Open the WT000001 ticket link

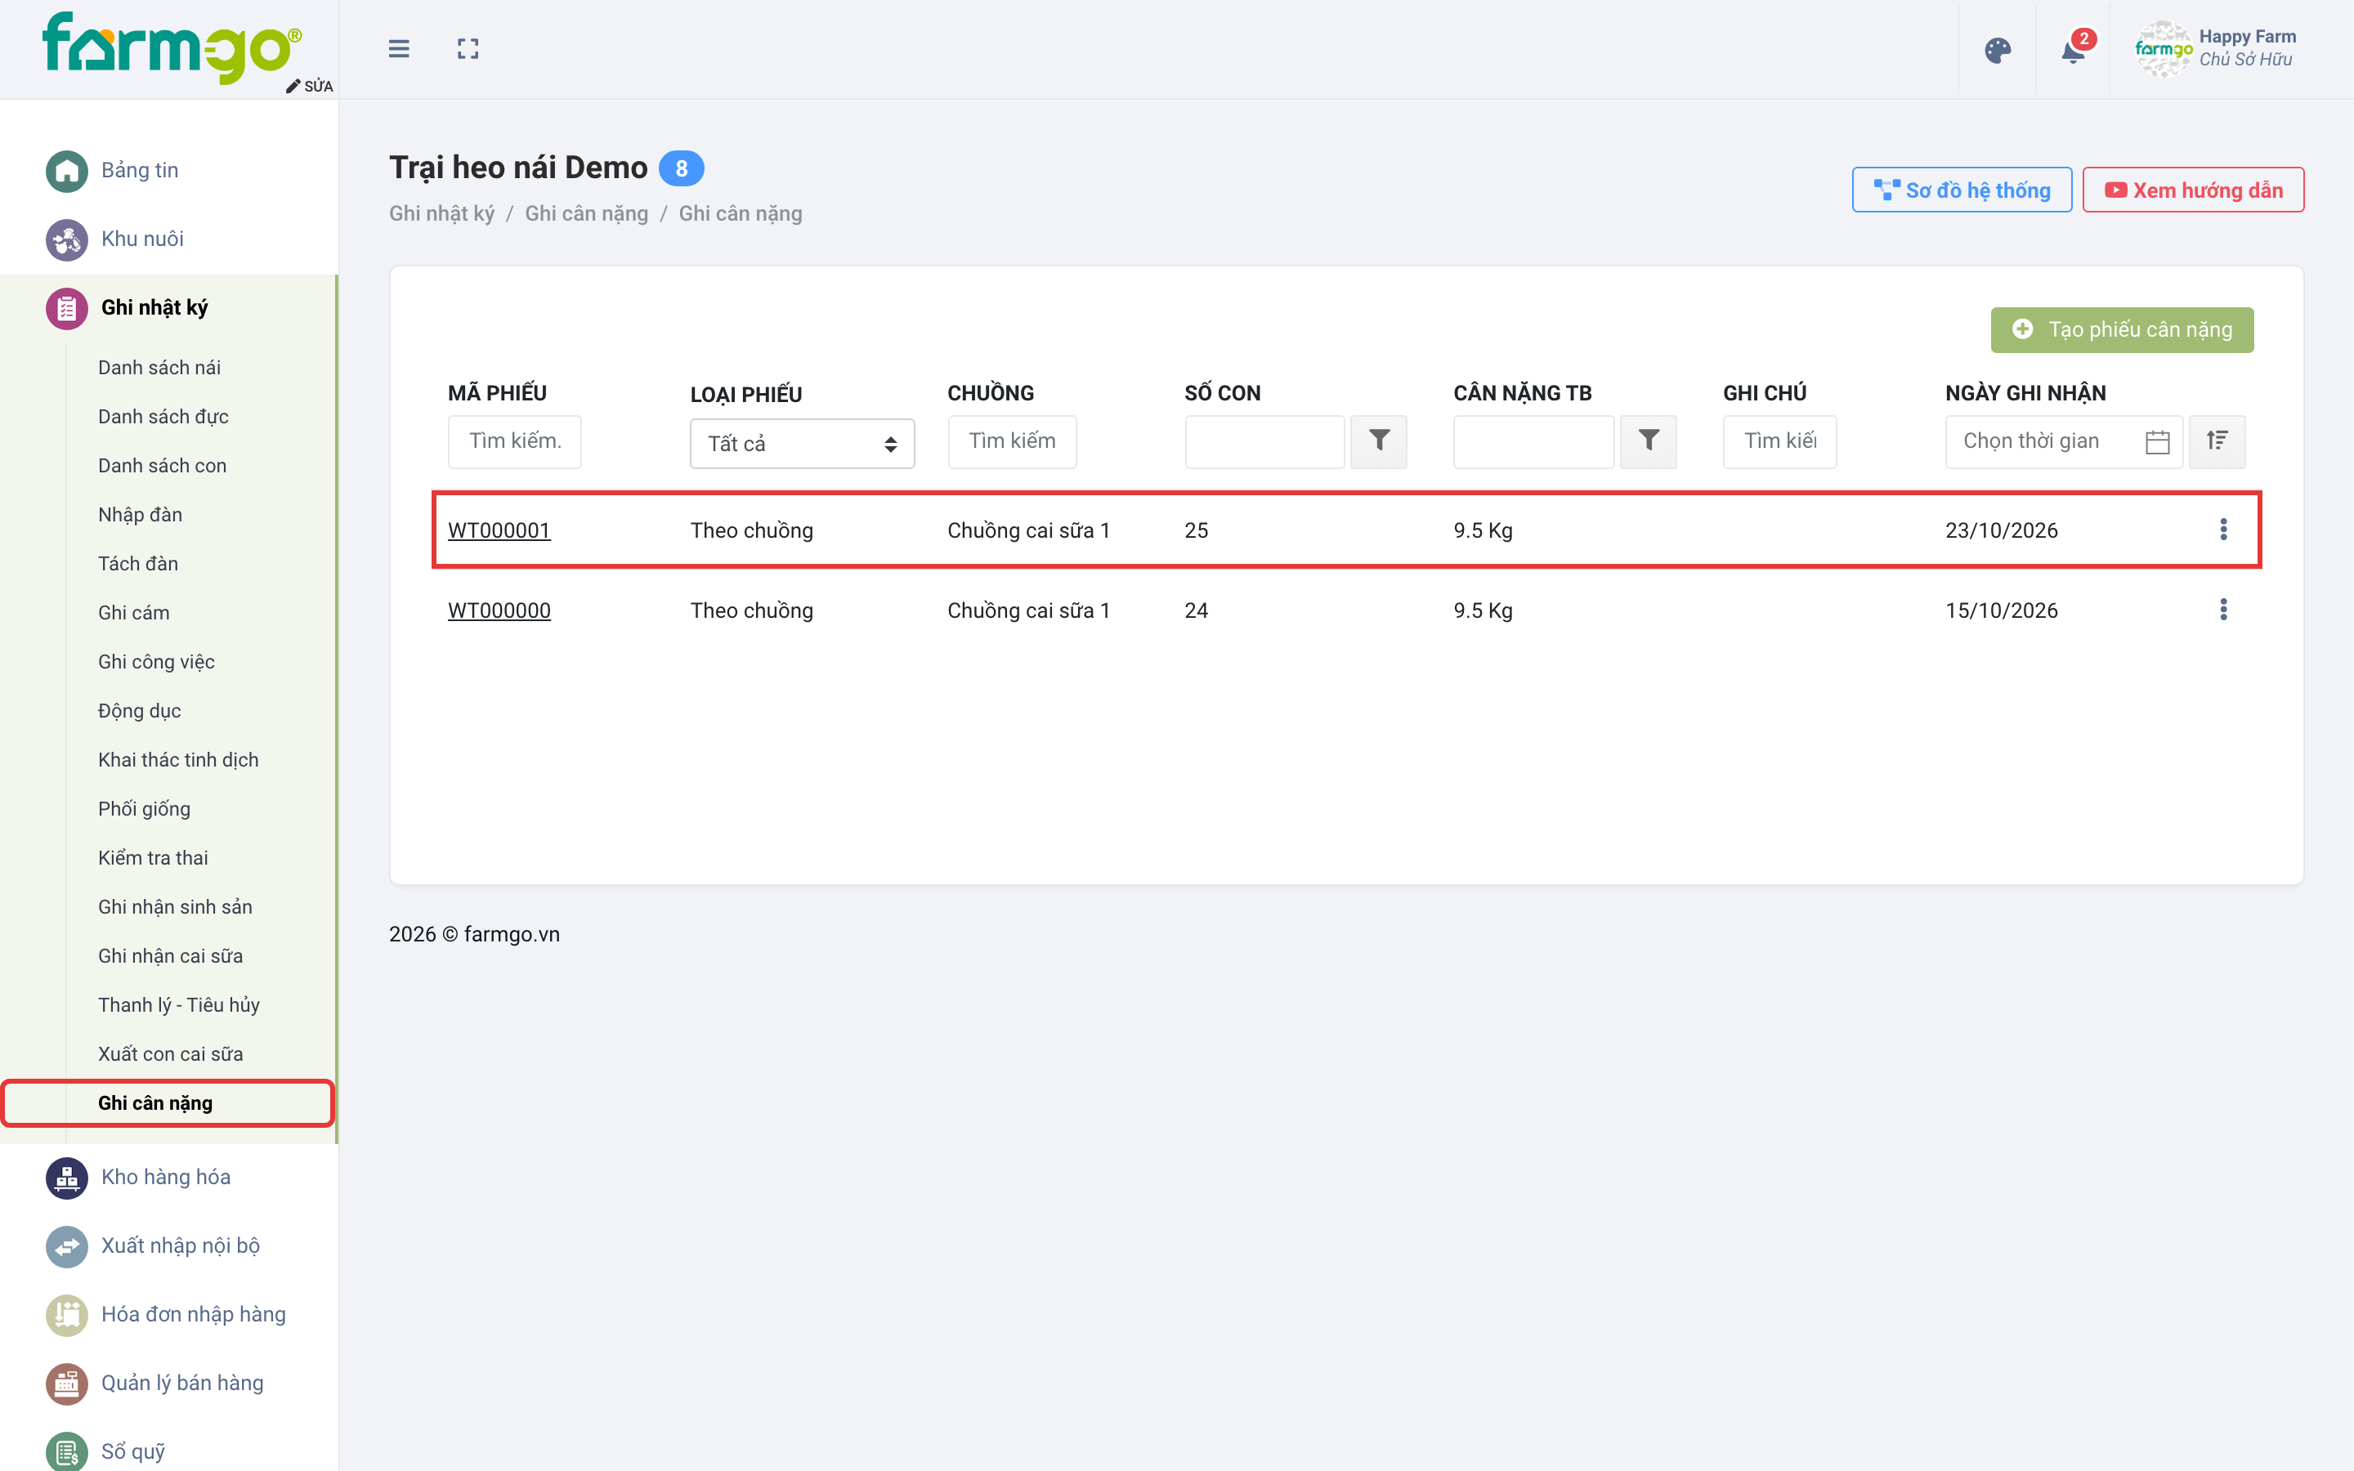click(499, 530)
